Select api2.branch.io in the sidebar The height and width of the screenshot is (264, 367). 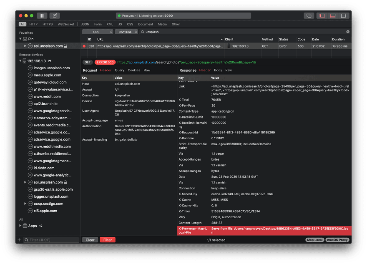click(45, 104)
